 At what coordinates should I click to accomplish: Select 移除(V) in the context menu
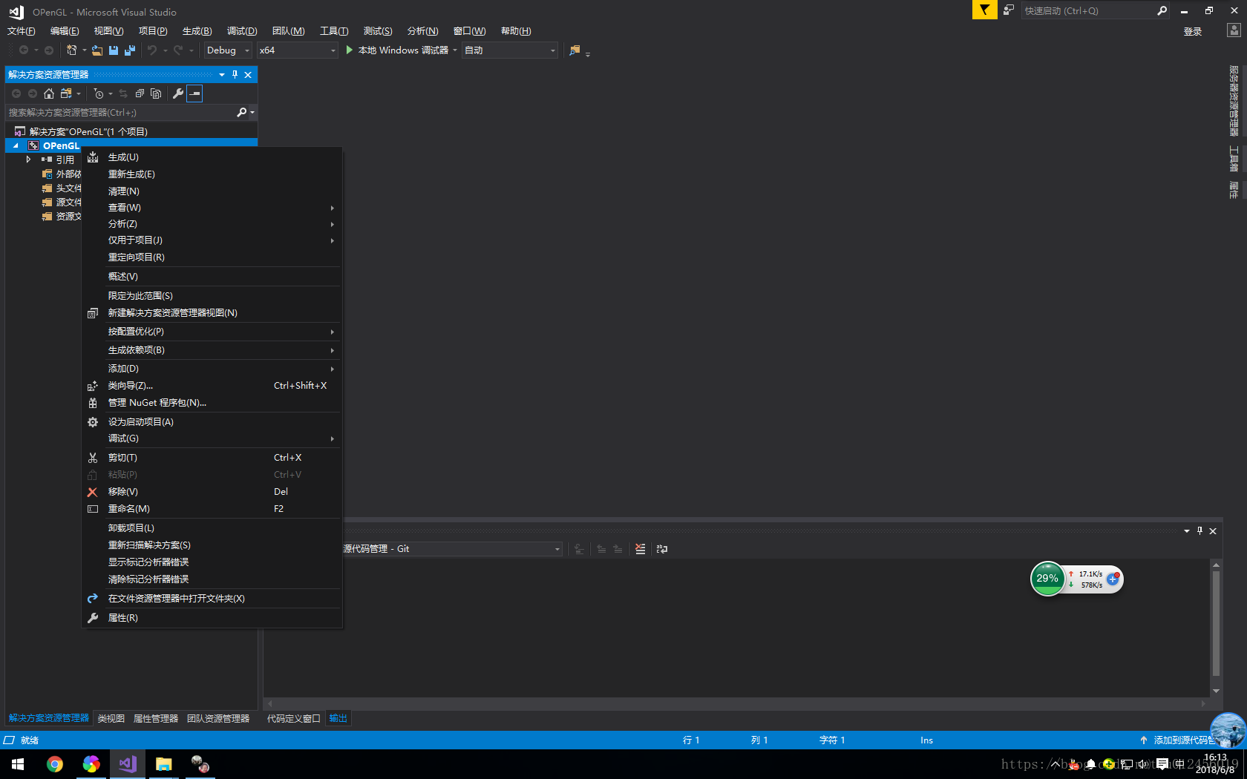click(212, 492)
